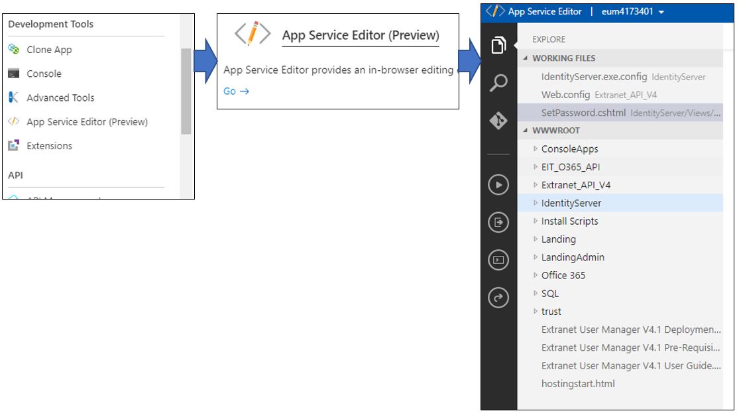This screenshot has width=739, height=417.
Task: Open the console circle icon in sidebar
Action: click(x=498, y=260)
